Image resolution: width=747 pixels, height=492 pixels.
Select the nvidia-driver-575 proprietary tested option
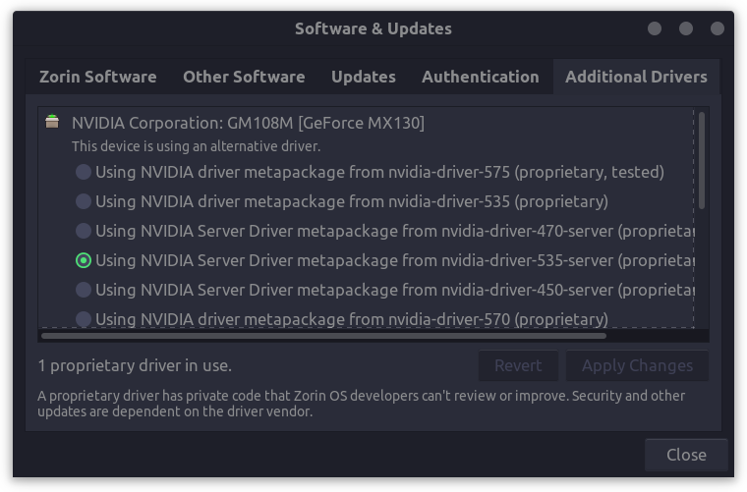[x=84, y=172]
